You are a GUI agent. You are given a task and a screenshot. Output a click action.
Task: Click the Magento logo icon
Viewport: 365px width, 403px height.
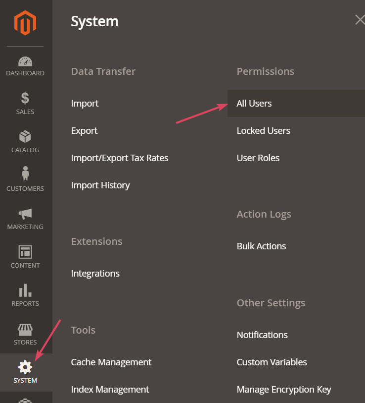pyautogui.click(x=25, y=23)
